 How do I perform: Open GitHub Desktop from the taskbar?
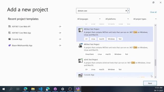click(55, 89)
